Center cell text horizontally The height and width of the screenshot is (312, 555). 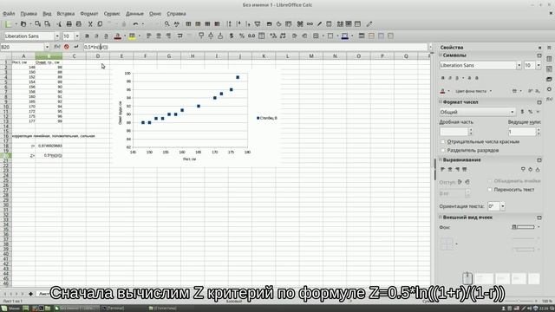click(x=159, y=36)
